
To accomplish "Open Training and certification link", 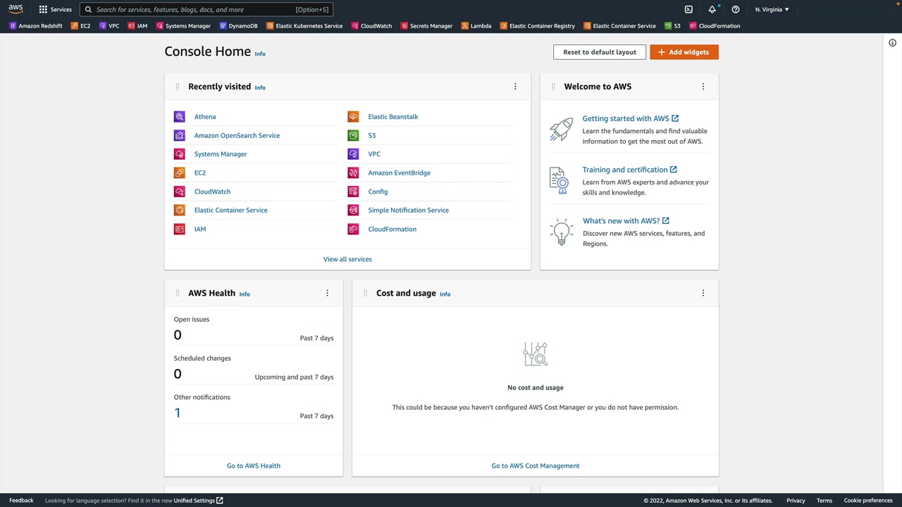I will [x=629, y=170].
